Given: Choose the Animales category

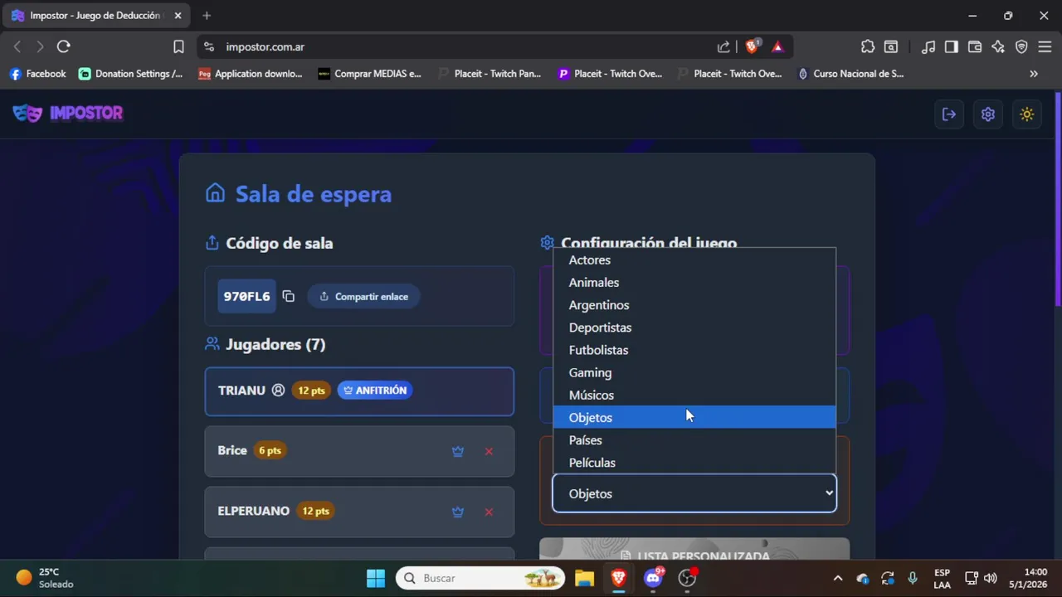Looking at the screenshot, I should [694, 283].
